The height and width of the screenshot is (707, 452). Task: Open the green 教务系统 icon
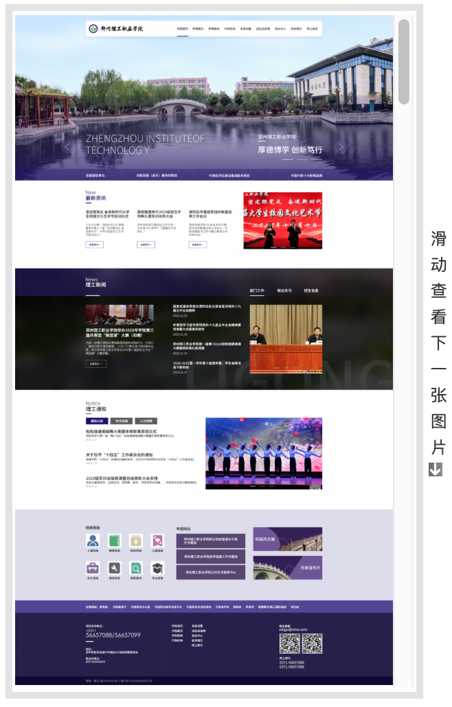pos(114,541)
